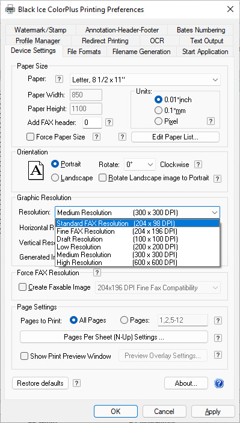The width and height of the screenshot is (240, 423).
Task: Click the Apply button
Action: click(x=213, y=411)
